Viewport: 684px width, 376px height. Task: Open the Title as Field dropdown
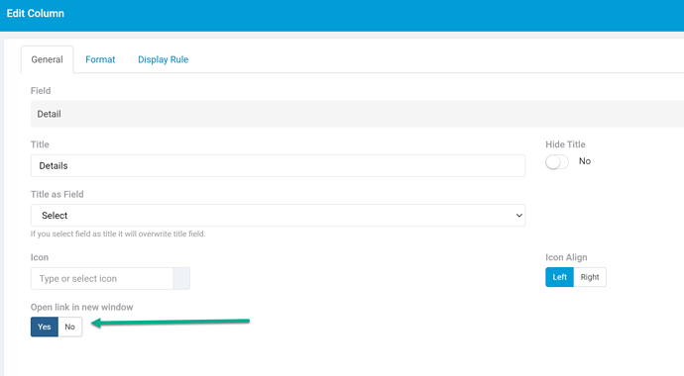pos(278,216)
